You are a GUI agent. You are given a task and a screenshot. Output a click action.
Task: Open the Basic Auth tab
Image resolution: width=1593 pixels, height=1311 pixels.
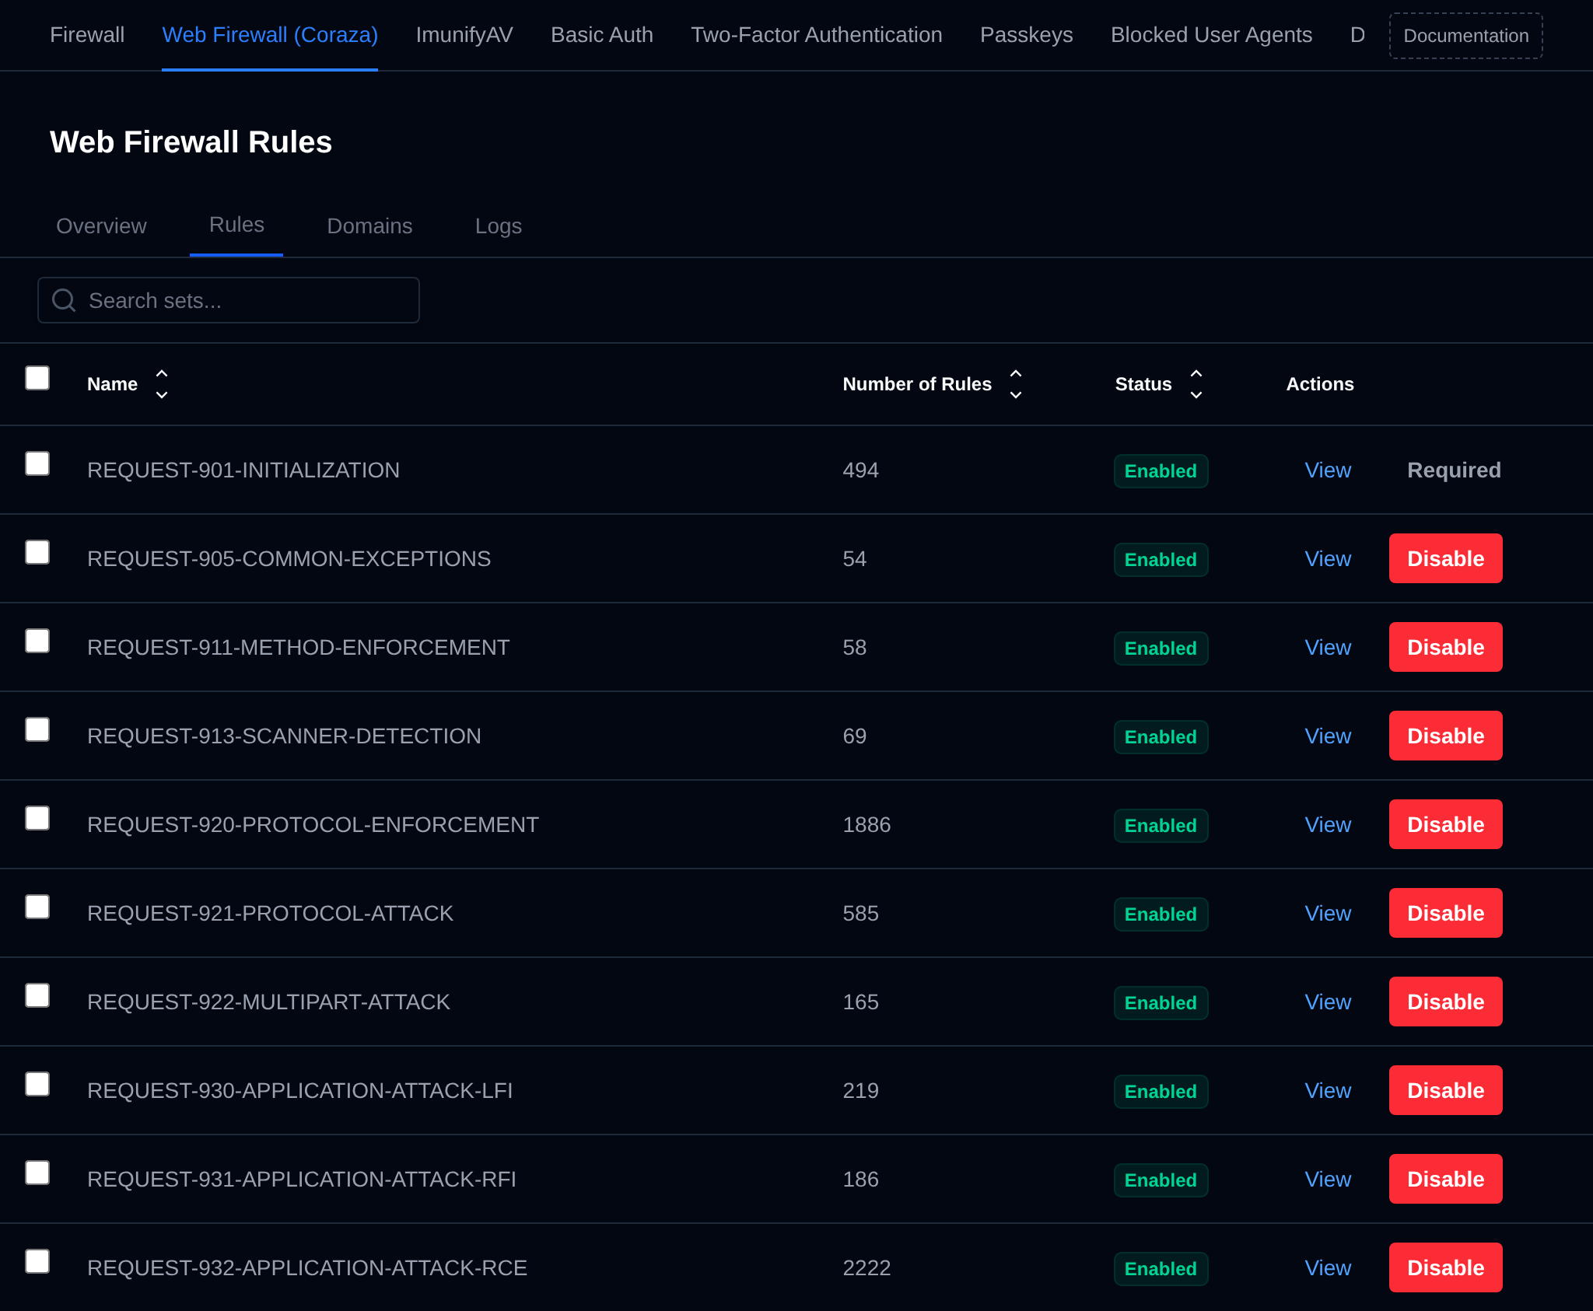tap(602, 35)
